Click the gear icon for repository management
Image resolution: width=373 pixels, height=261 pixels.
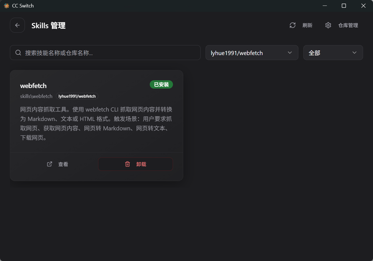coord(328,25)
